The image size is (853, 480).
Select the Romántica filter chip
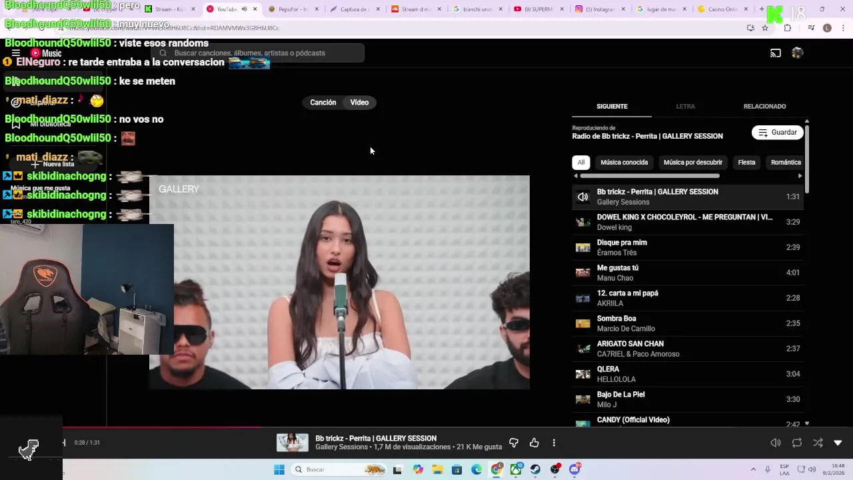click(786, 163)
